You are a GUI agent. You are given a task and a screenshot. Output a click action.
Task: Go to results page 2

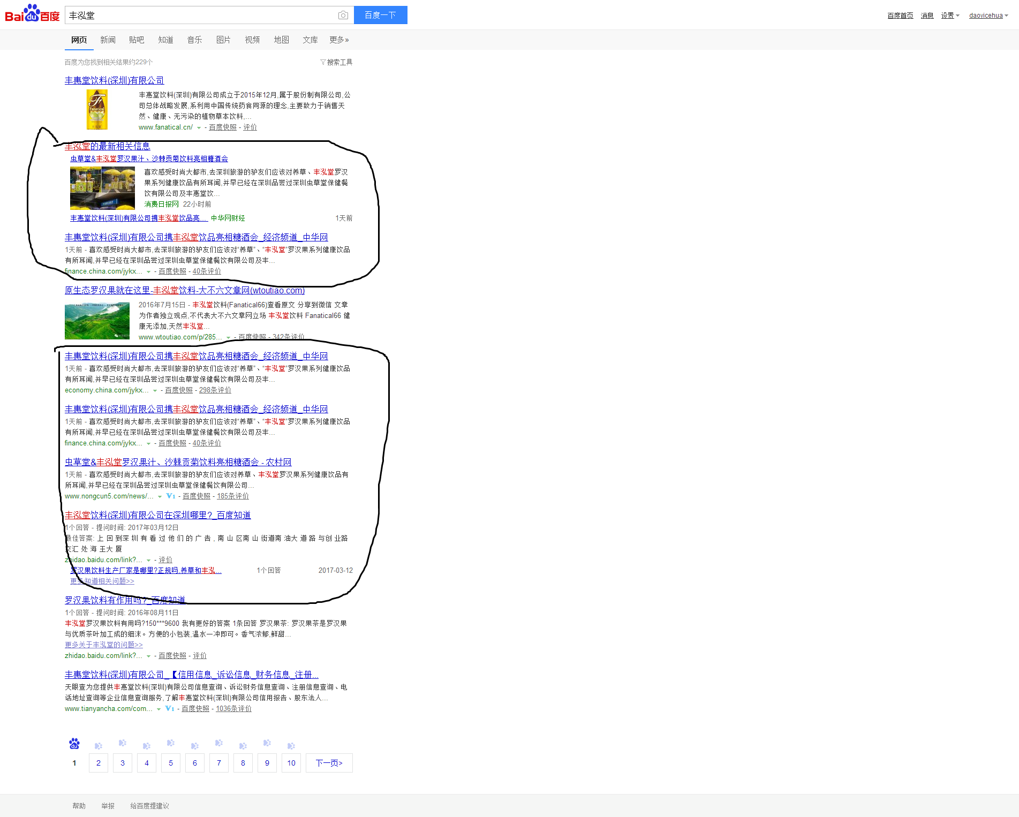[x=99, y=763]
